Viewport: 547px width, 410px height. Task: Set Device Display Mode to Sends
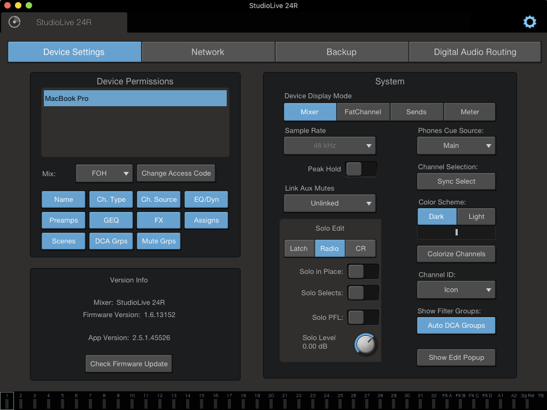tap(416, 112)
